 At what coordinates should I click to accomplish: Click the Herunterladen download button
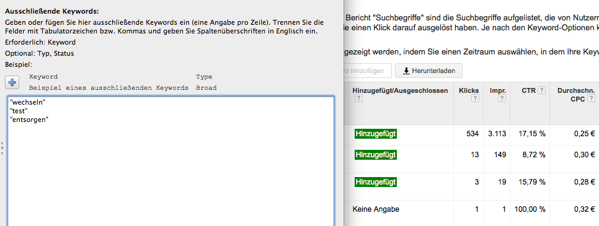click(x=428, y=71)
